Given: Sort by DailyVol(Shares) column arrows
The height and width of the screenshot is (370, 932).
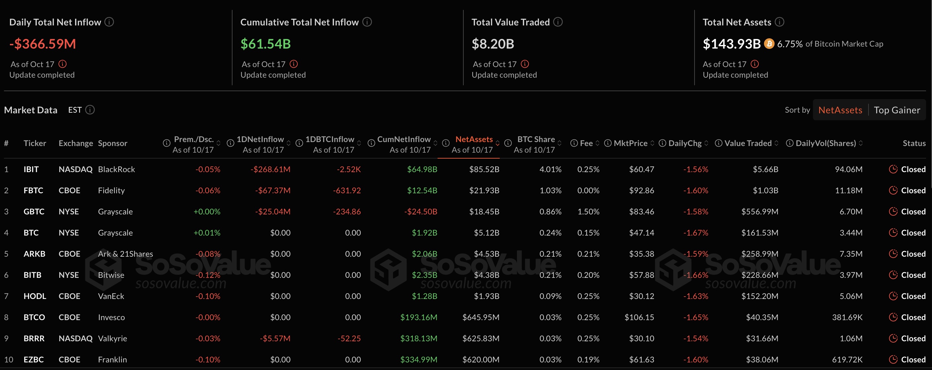Looking at the screenshot, I should coord(861,143).
